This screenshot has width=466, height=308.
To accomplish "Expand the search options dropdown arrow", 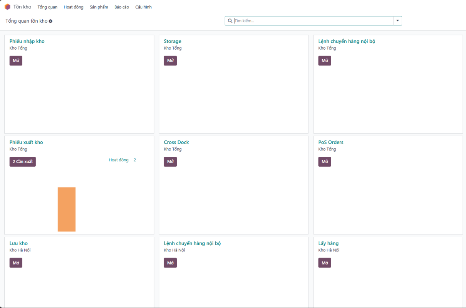I will click(x=397, y=21).
